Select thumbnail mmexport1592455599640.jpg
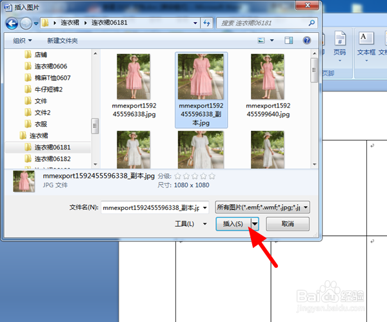387x322 pixels. pos(268,86)
